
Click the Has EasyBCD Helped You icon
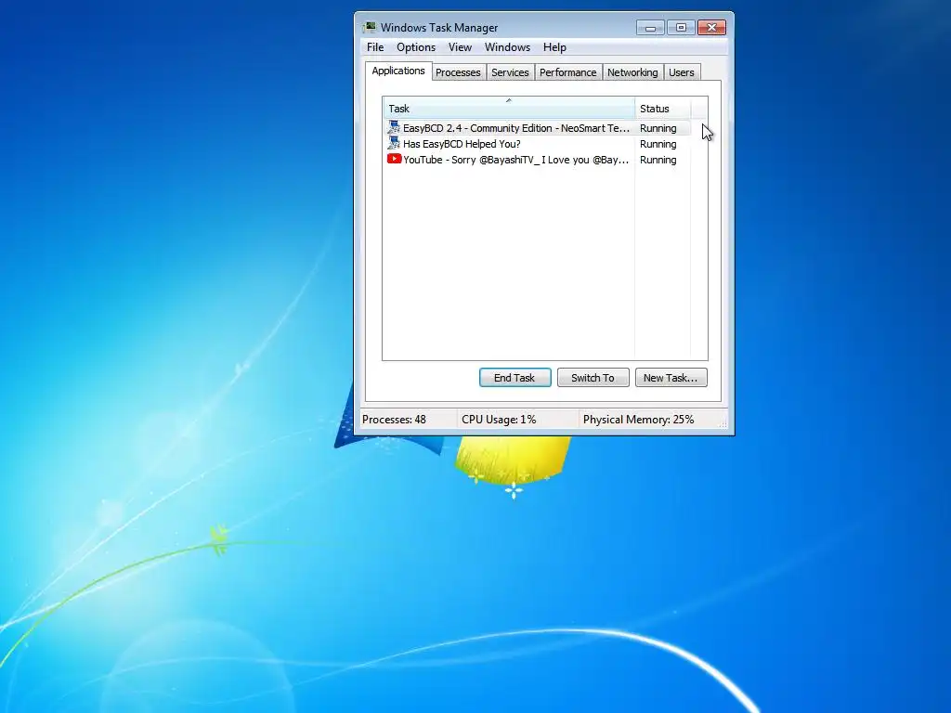tap(394, 144)
